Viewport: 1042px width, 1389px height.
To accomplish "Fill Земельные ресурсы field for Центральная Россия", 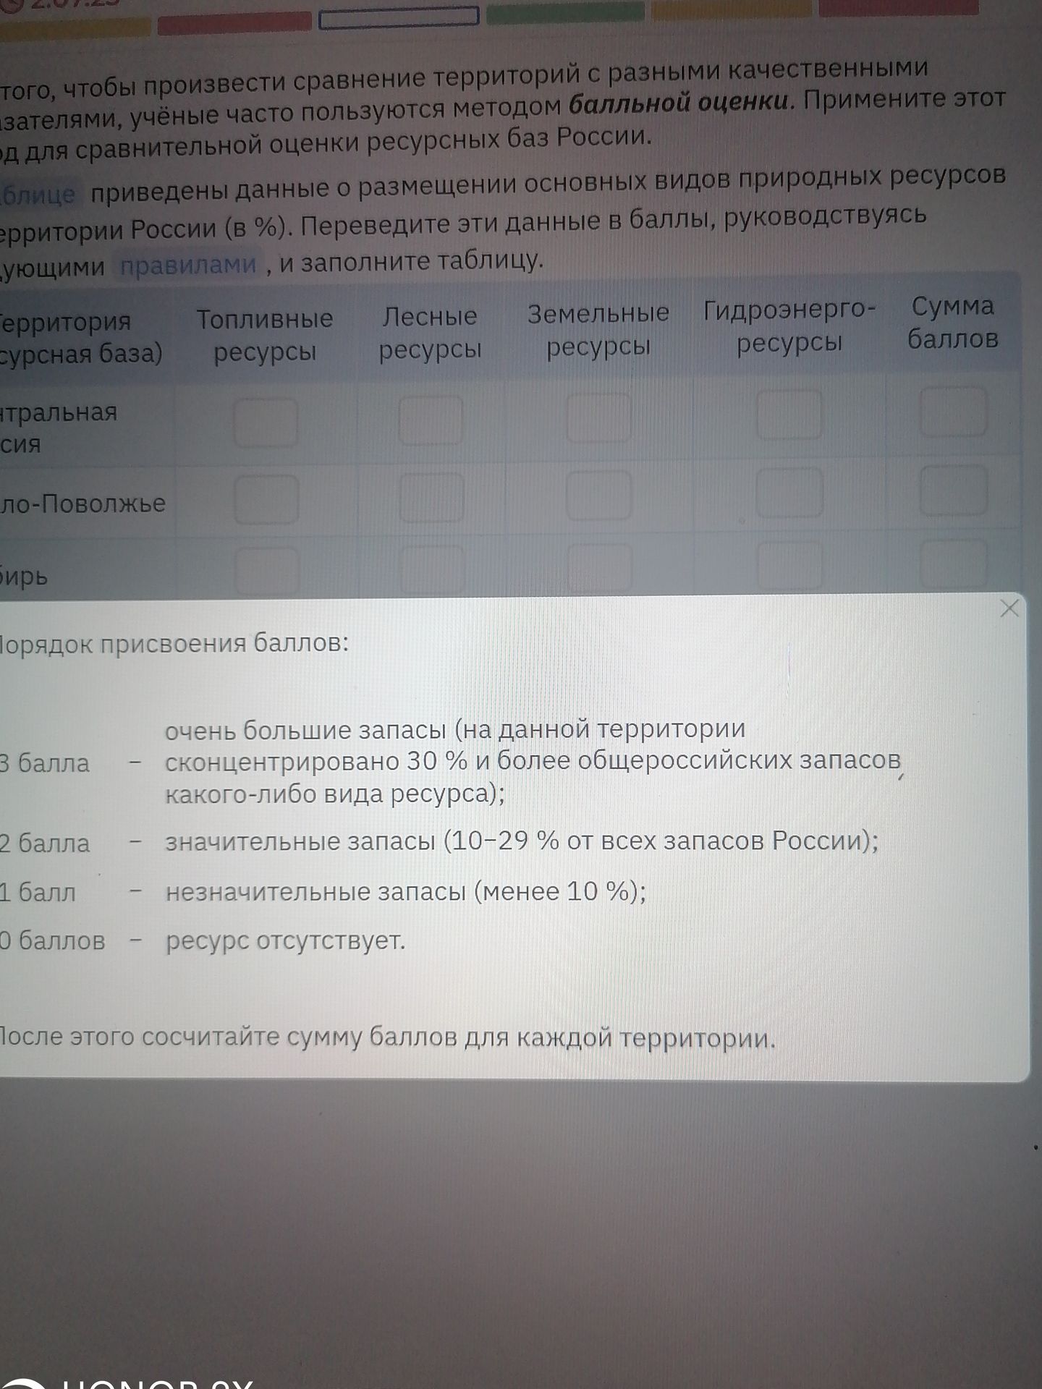I will 598,417.
